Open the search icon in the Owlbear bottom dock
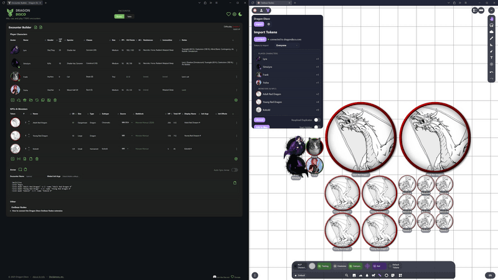Image resolution: width=498 pixels, height=280 pixels. click(x=347, y=275)
